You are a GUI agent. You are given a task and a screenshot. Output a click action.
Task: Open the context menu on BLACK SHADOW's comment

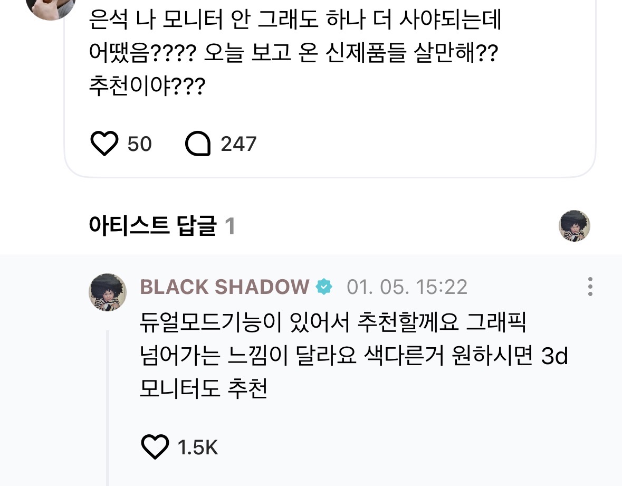[x=590, y=287]
